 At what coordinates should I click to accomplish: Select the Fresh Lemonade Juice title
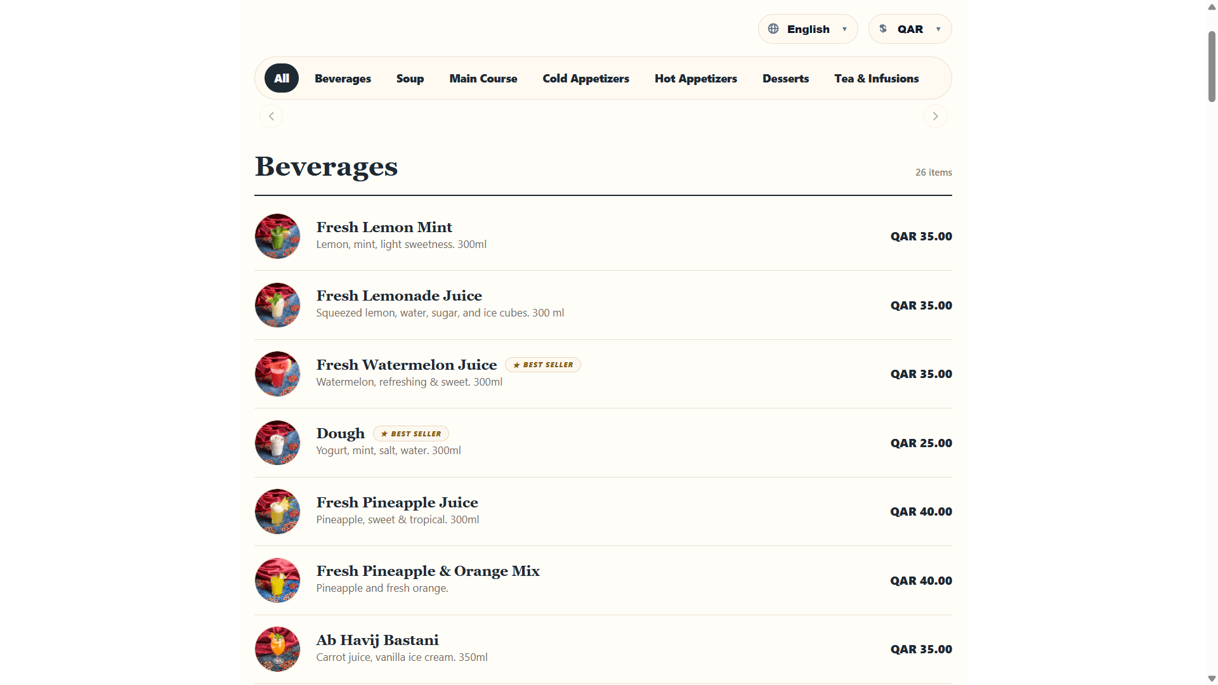coord(399,296)
